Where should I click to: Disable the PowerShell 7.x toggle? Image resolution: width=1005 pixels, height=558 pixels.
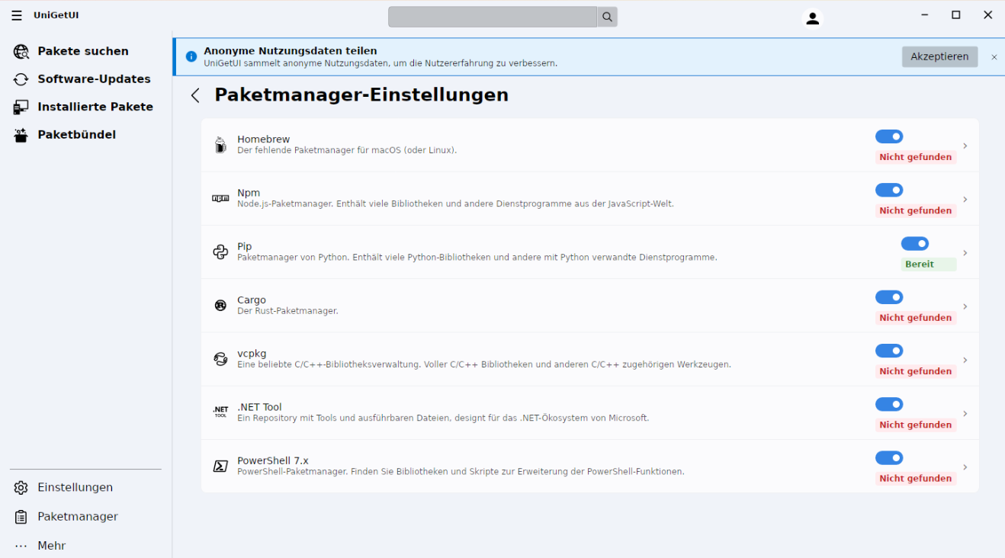pyautogui.click(x=889, y=458)
